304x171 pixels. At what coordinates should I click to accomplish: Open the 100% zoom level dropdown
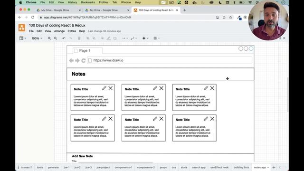[37, 38]
